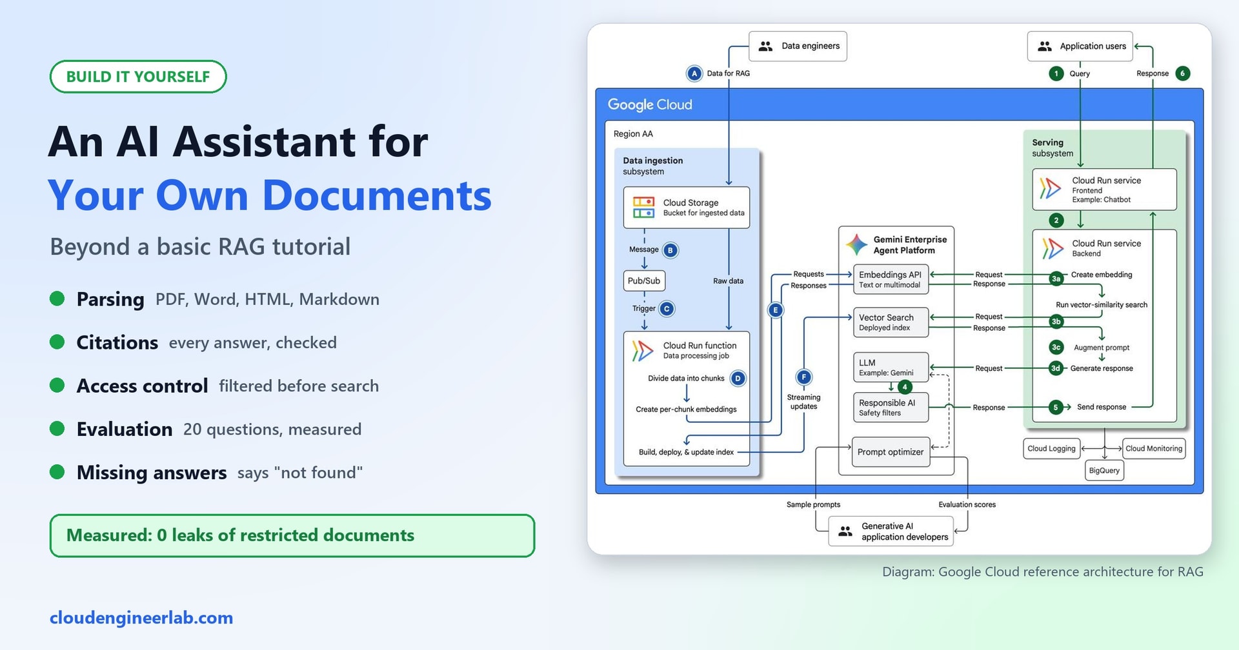The height and width of the screenshot is (650, 1239).
Task: Click the Evaluation bullet heading
Action: click(x=125, y=429)
